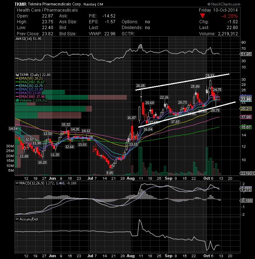Click the 10.20 low price label
This screenshot has height=259, width=255.
(42, 162)
